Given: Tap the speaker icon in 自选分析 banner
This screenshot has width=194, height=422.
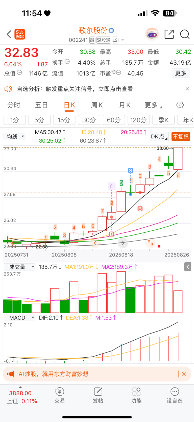Looking at the screenshot, I should (x=8, y=89).
